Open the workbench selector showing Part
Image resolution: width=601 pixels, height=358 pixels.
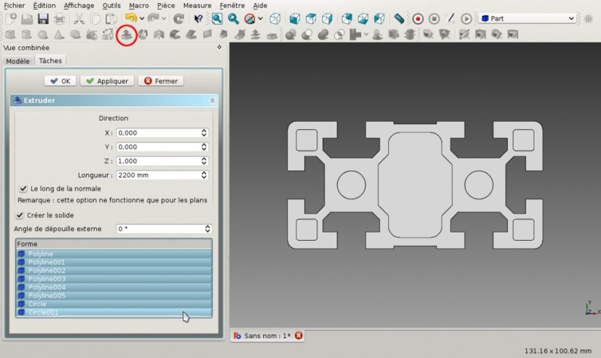coord(525,18)
